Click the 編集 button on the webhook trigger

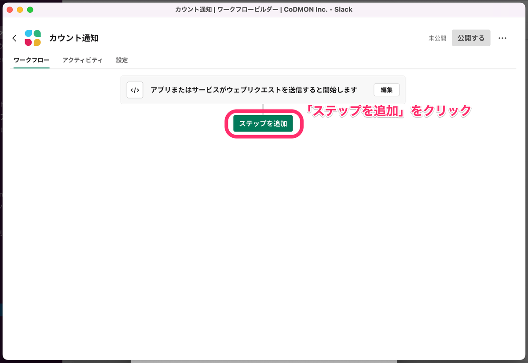386,90
